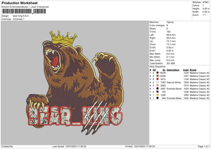The height and width of the screenshot is (149, 211).
Task: Click the 'Natural White' description
Action: point(174,82)
